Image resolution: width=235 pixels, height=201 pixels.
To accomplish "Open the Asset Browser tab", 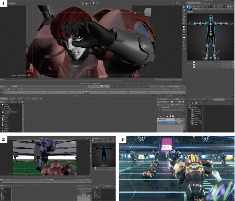I will pos(219,100).
